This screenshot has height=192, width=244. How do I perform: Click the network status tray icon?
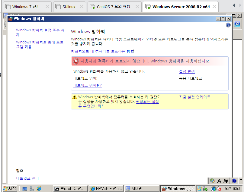coord(213,189)
